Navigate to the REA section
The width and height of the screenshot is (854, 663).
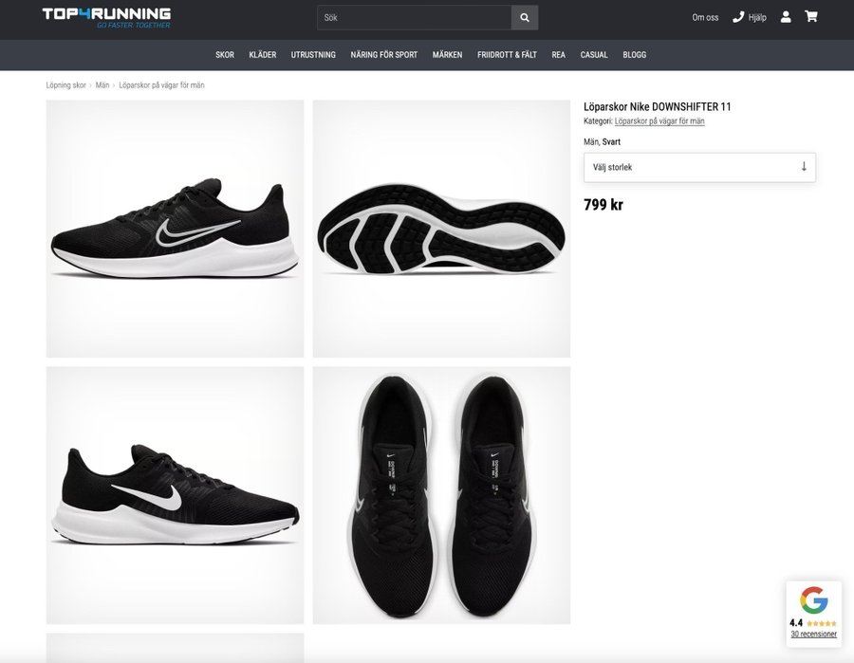click(559, 55)
